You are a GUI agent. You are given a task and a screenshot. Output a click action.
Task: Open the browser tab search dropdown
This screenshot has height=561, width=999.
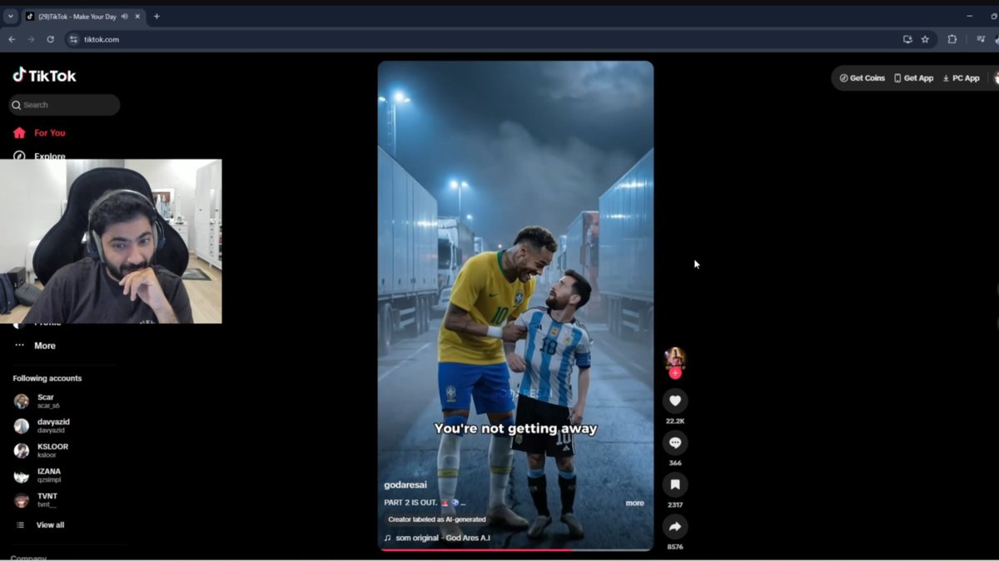[x=10, y=16]
